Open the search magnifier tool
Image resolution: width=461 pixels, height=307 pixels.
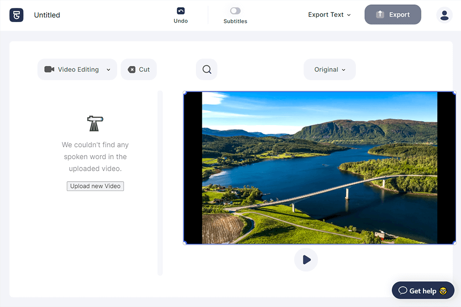[206, 70]
